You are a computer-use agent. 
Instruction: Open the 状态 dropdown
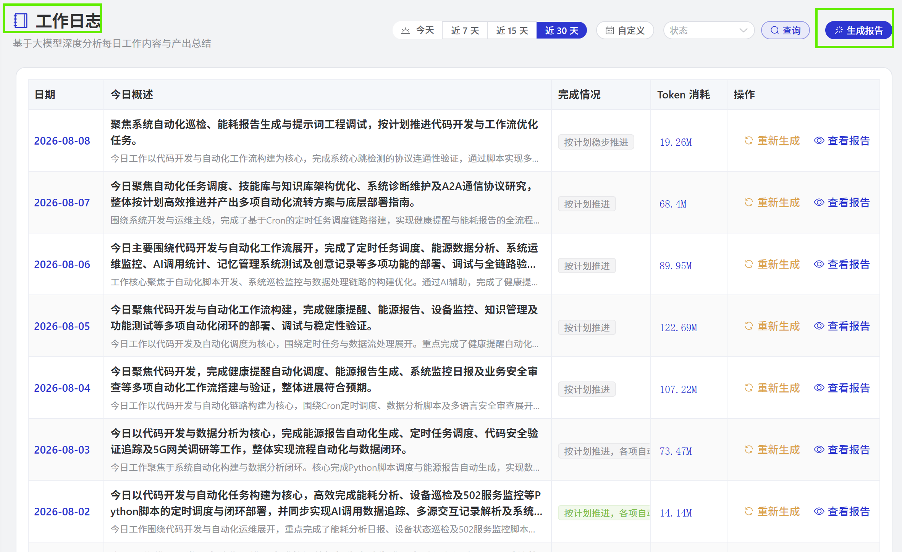709,31
